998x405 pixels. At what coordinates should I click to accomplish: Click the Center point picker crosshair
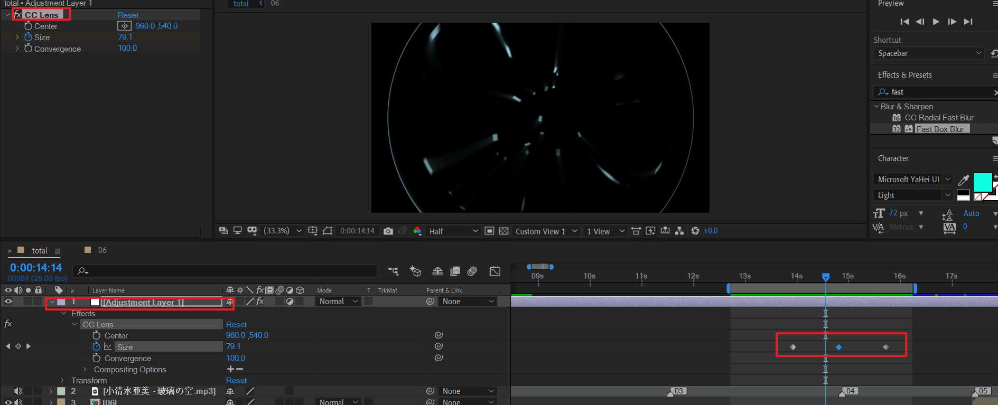(x=124, y=26)
